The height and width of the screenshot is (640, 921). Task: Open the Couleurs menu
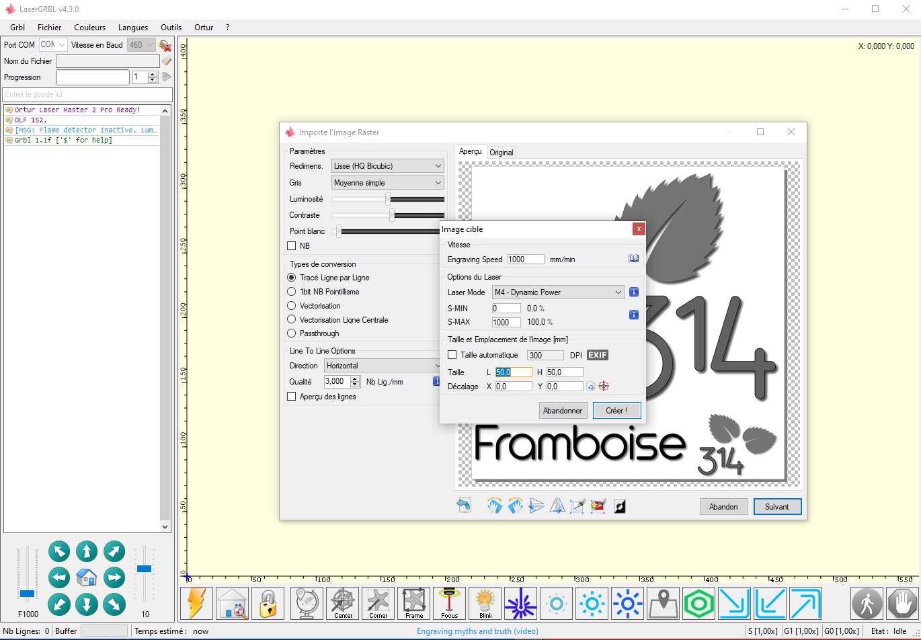[x=90, y=28]
